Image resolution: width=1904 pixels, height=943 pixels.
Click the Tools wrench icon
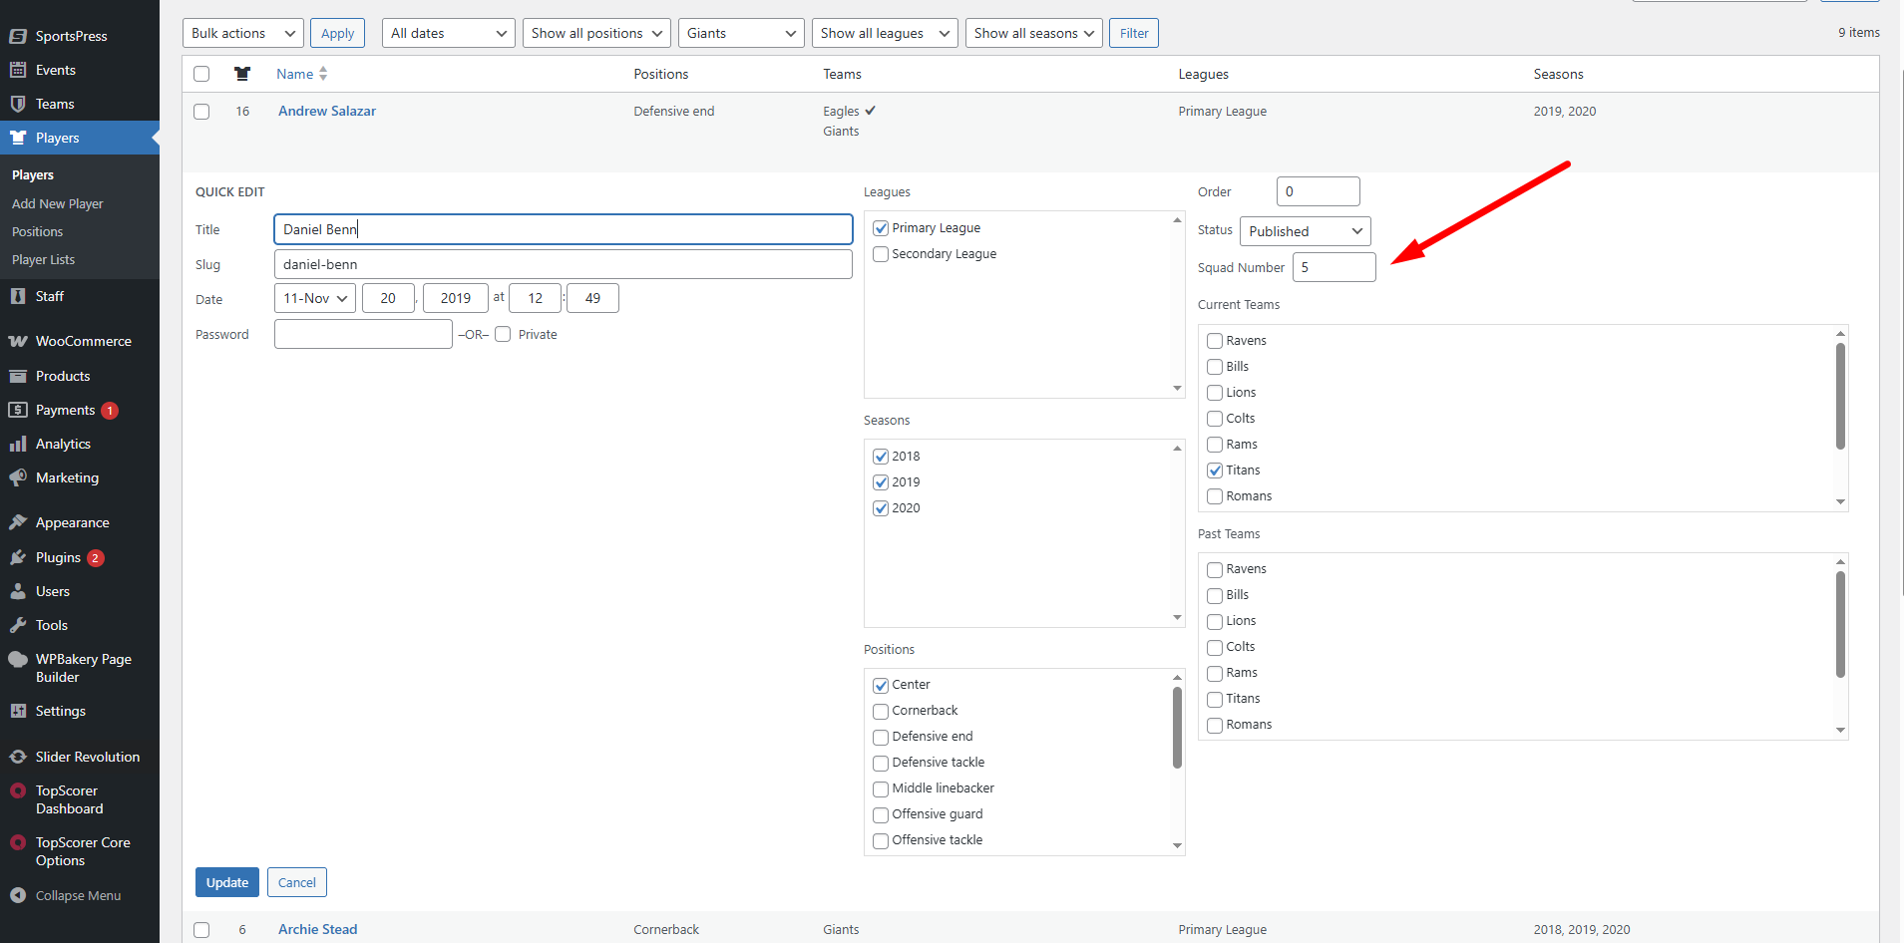point(18,625)
